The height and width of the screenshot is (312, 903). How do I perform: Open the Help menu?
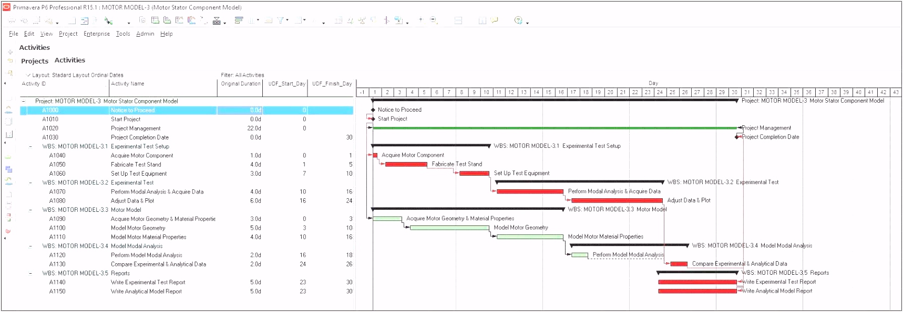click(x=167, y=34)
